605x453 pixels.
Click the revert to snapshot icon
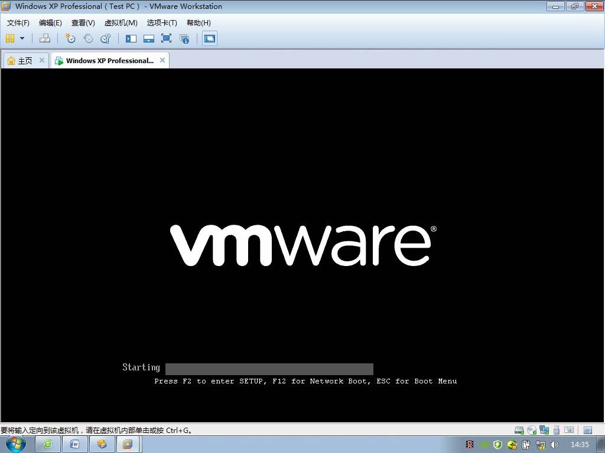[x=88, y=38]
